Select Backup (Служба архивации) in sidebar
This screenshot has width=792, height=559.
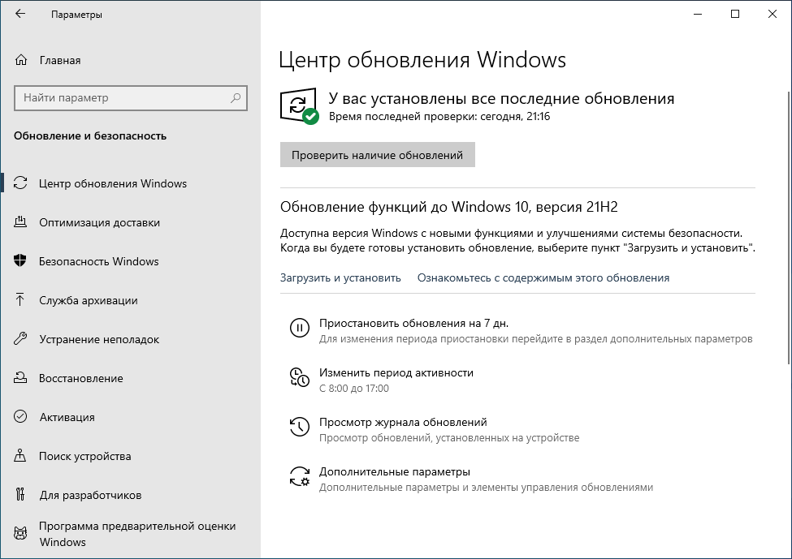click(x=88, y=300)
